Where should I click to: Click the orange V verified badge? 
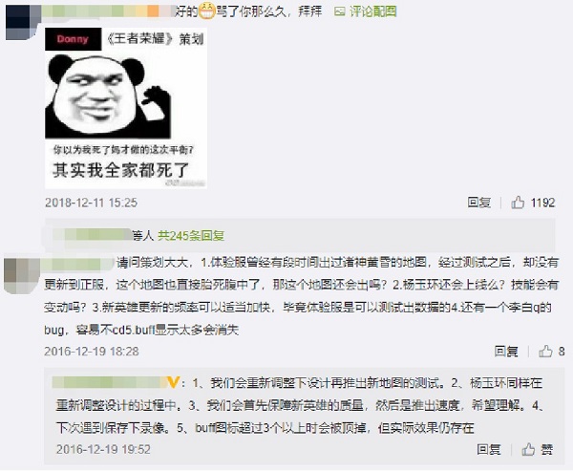(x=173, y=382)
